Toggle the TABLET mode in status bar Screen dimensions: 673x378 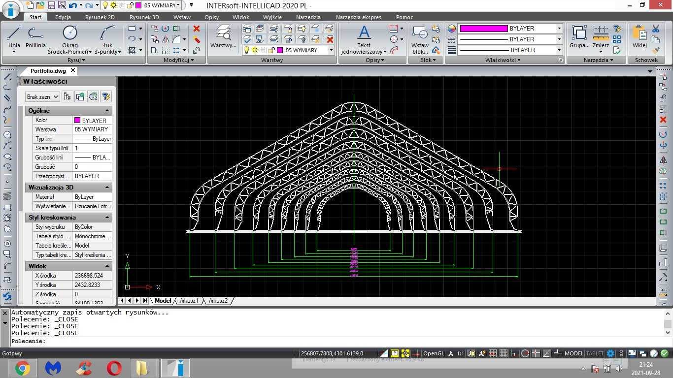[594, 353]
